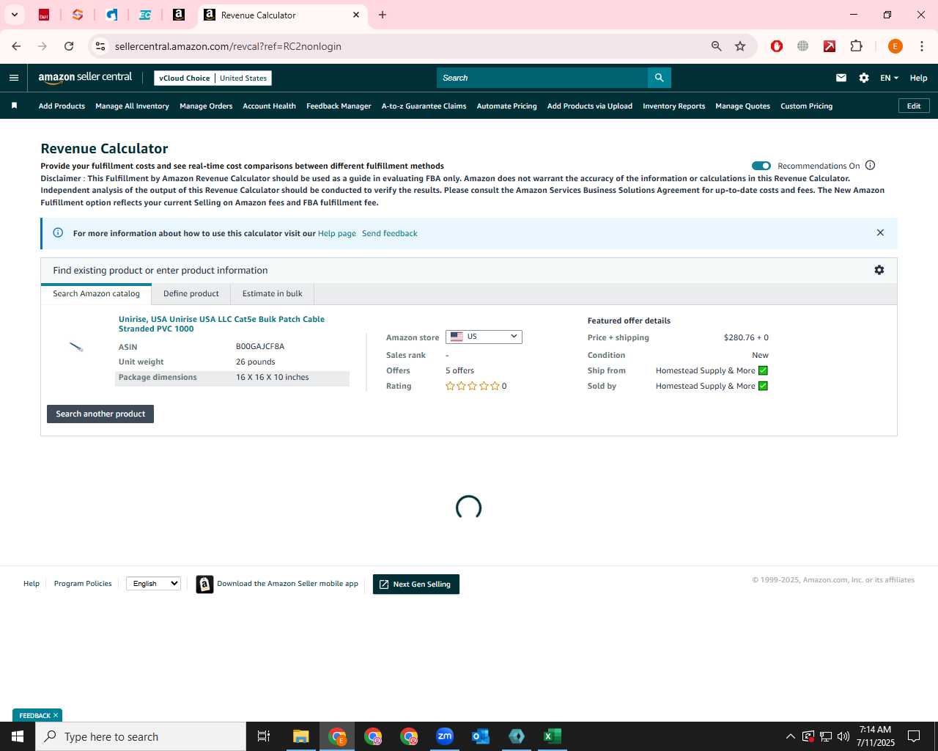Open Account Health

(269, 106)
